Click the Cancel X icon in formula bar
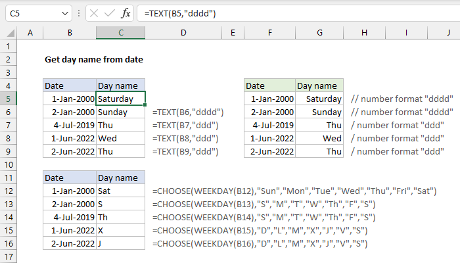This screenshot has width=460, height=263. tap(93, 12)
